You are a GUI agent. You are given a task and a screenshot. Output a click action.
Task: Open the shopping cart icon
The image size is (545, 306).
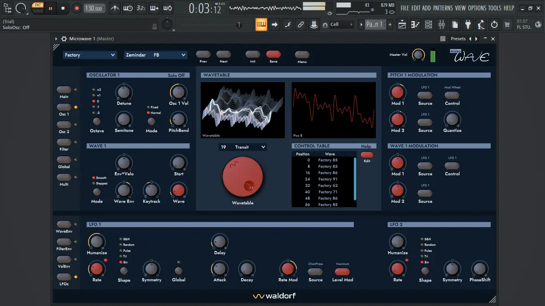[507, 25]
